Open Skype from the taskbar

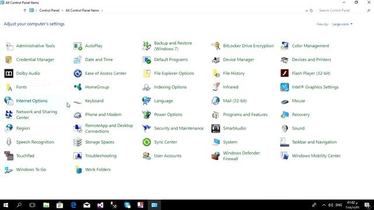coord(127,205)
